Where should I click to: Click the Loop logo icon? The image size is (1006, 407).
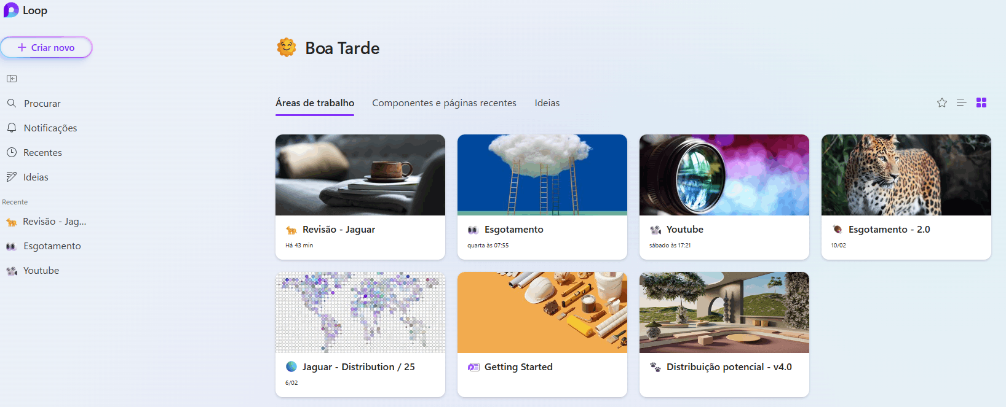pyautogui.click(x=11, y=10)
